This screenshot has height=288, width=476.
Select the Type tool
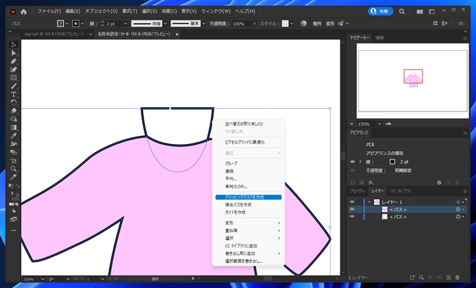[x=14, y=94]
